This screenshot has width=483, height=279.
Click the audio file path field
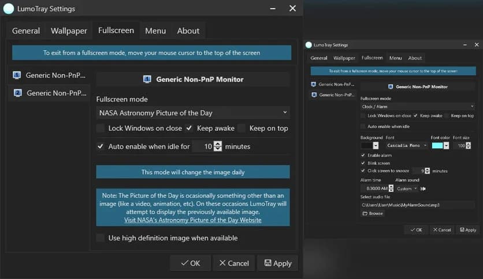pos(417,205)
